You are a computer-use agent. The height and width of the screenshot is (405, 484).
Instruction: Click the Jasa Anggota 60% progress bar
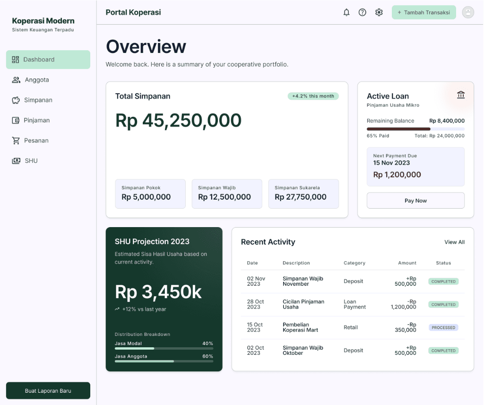(164, 361)
